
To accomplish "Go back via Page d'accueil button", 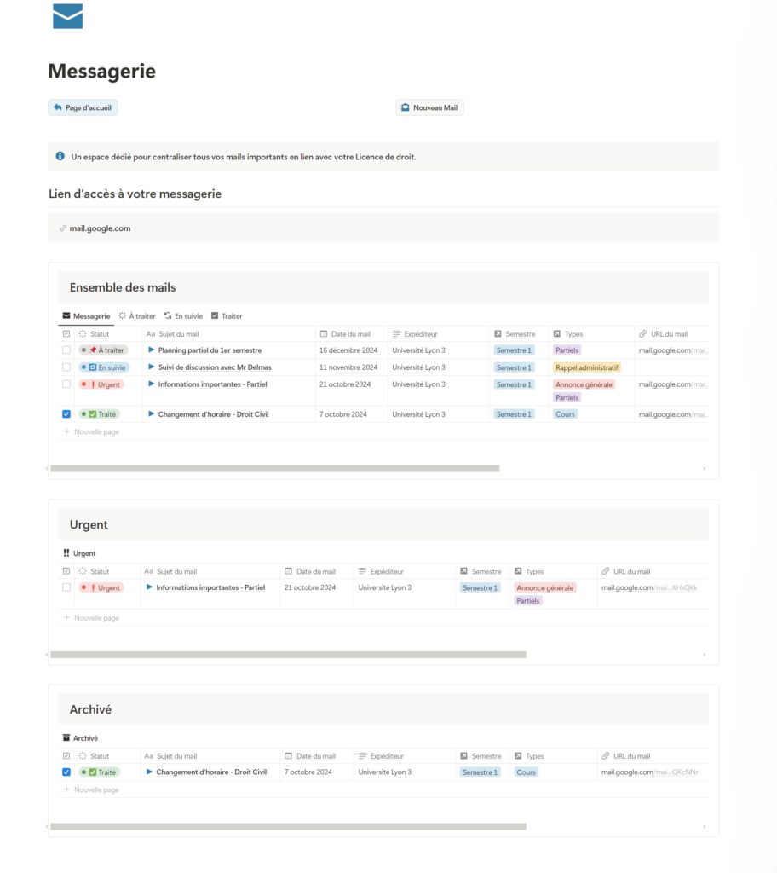I will (83, 108).
